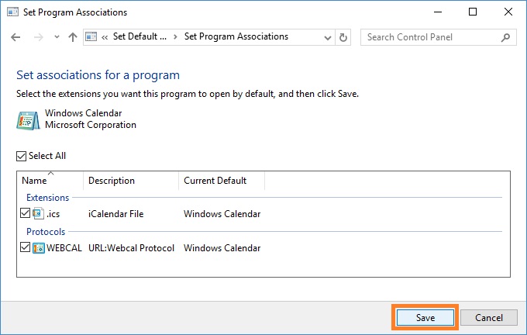Expand the hidden breadcrumb chevrons
Image resolution: width=527 pixels, height=335 pixels.
click(105, 37)
